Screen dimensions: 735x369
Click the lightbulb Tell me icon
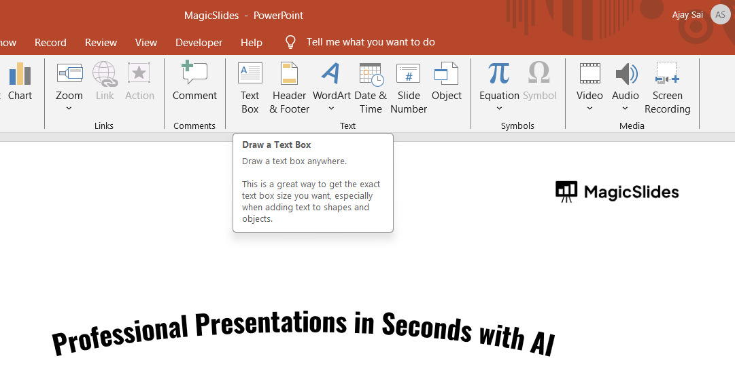(290, 42)
